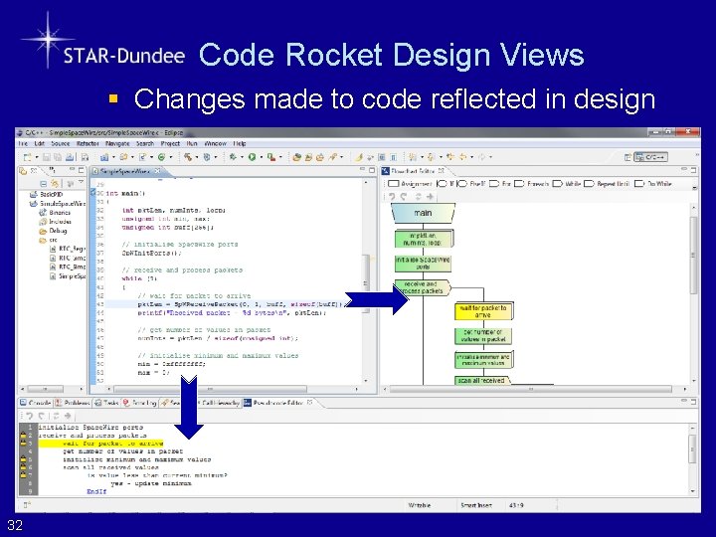The image size is (716, 537).
Task: Close the SimpleSpaceWire.c editor tab
Action: click(x=157, y=171)
